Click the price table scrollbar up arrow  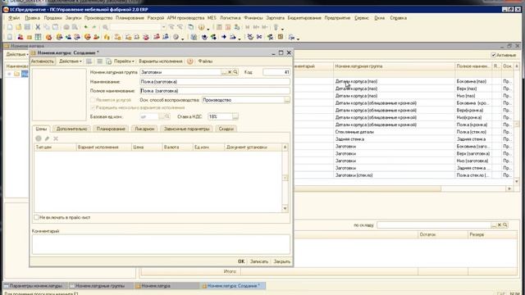point(285,147)
